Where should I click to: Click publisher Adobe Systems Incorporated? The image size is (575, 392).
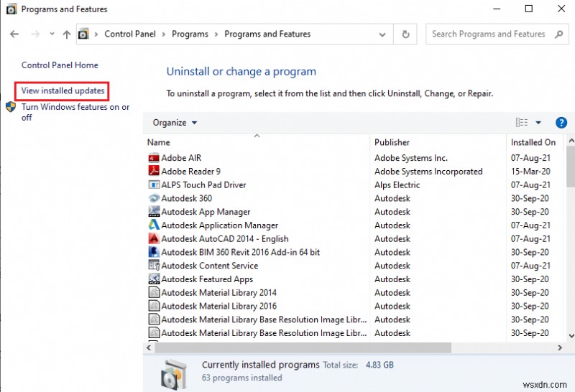click(x=428, y=172)
